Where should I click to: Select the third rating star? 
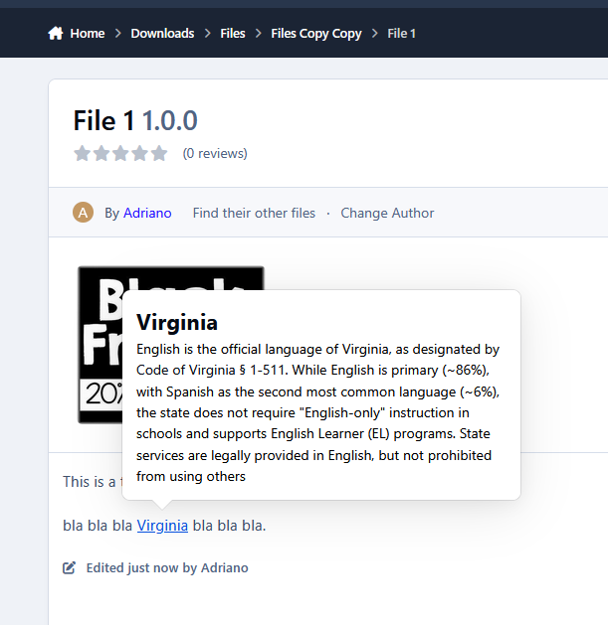pyautogui.click(x=120, y=153)
